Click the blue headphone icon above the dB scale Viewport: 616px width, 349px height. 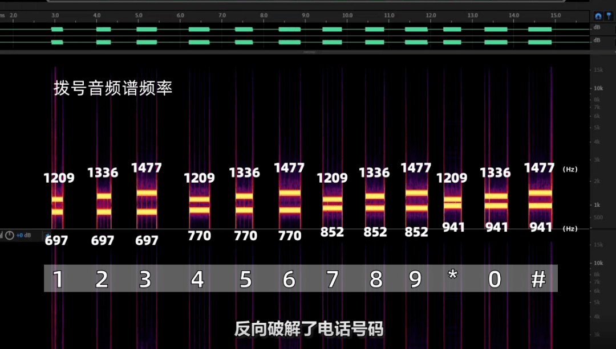(598, 16)
